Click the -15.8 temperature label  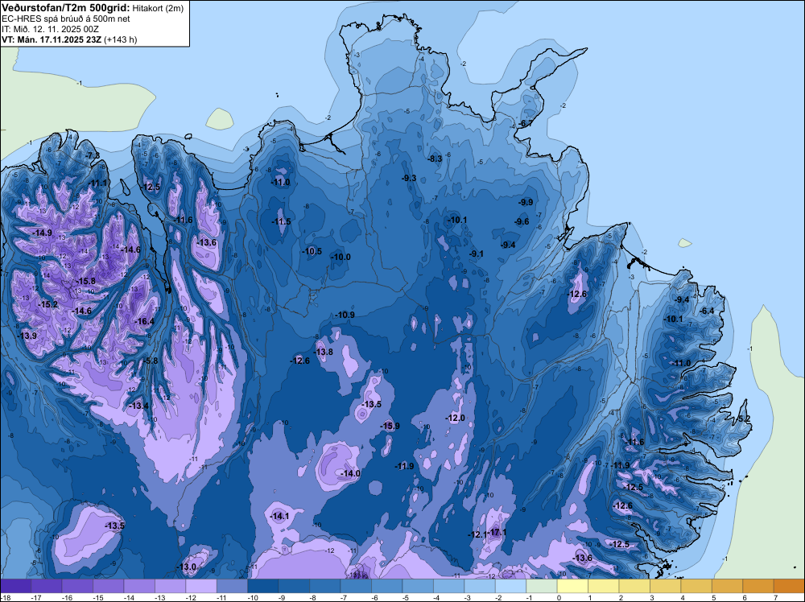click(86, 281)
